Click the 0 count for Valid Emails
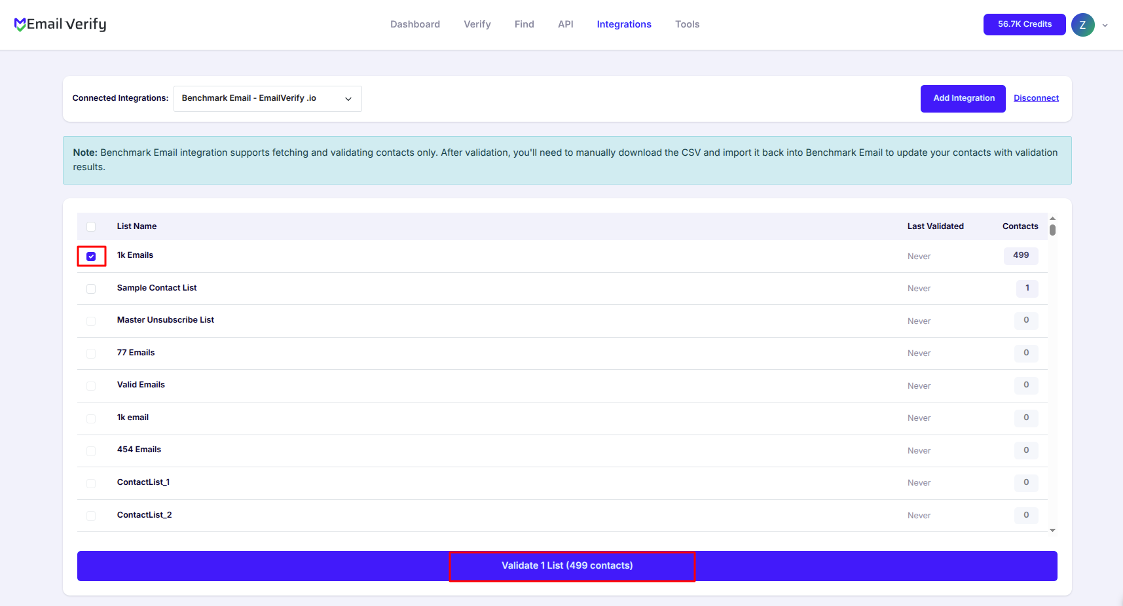 [1026, 385]
